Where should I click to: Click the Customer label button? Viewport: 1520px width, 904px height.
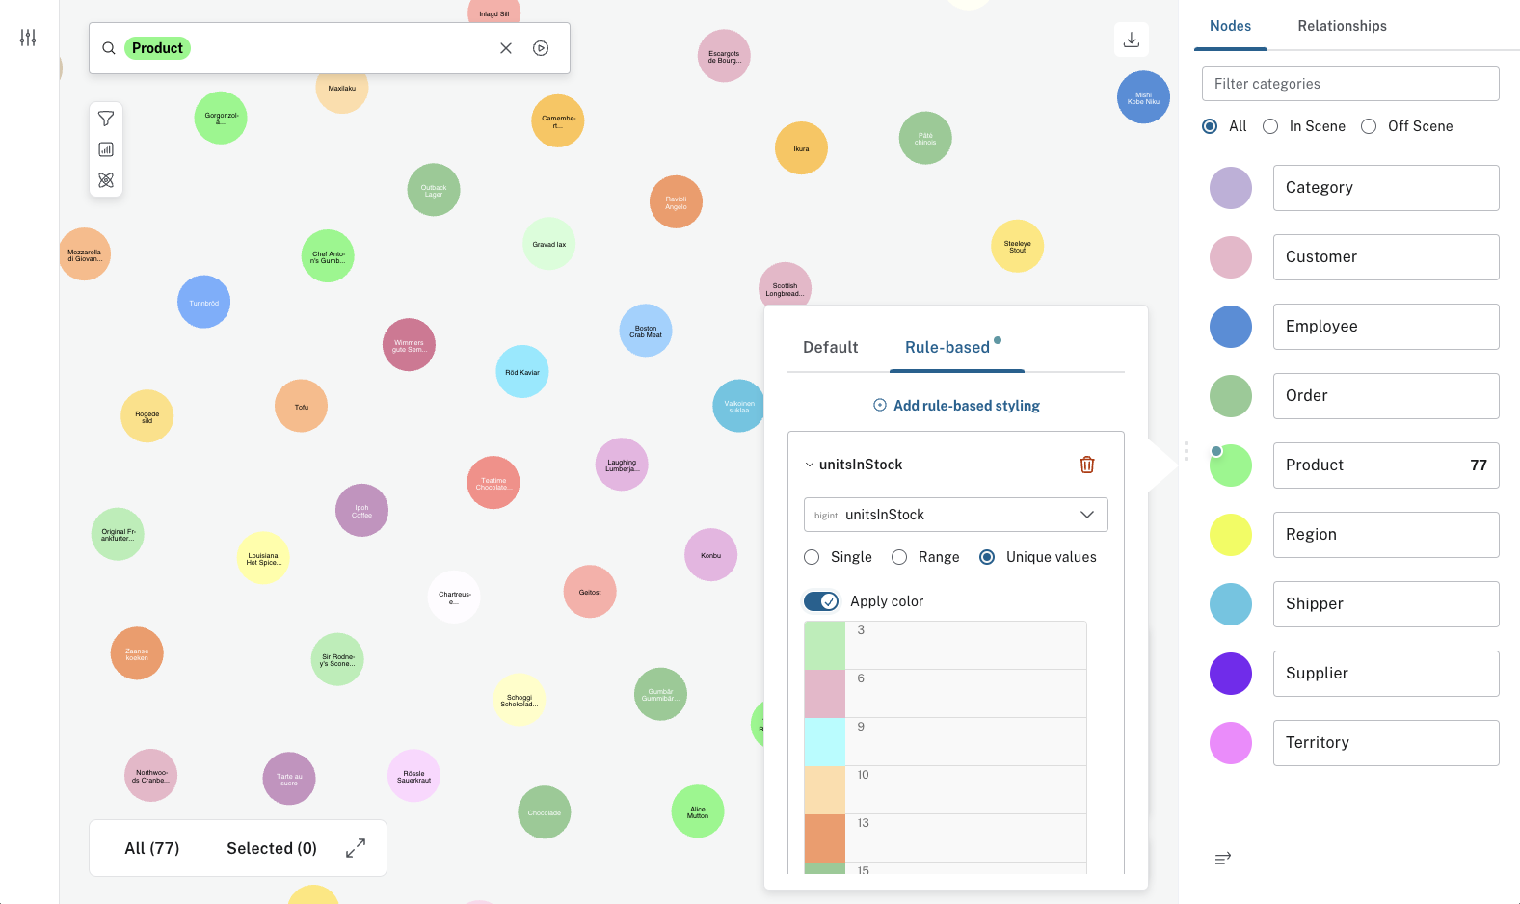(x=1386, y=257)
